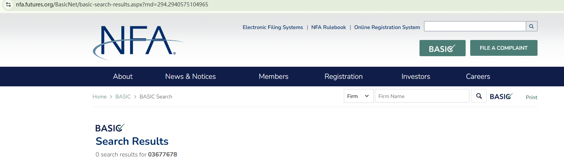
Task: Open the Careers menu
Action: point(478,77)
